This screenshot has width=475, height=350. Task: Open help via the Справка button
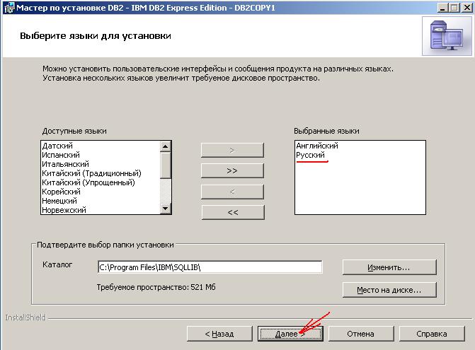[x=432, y=334]
